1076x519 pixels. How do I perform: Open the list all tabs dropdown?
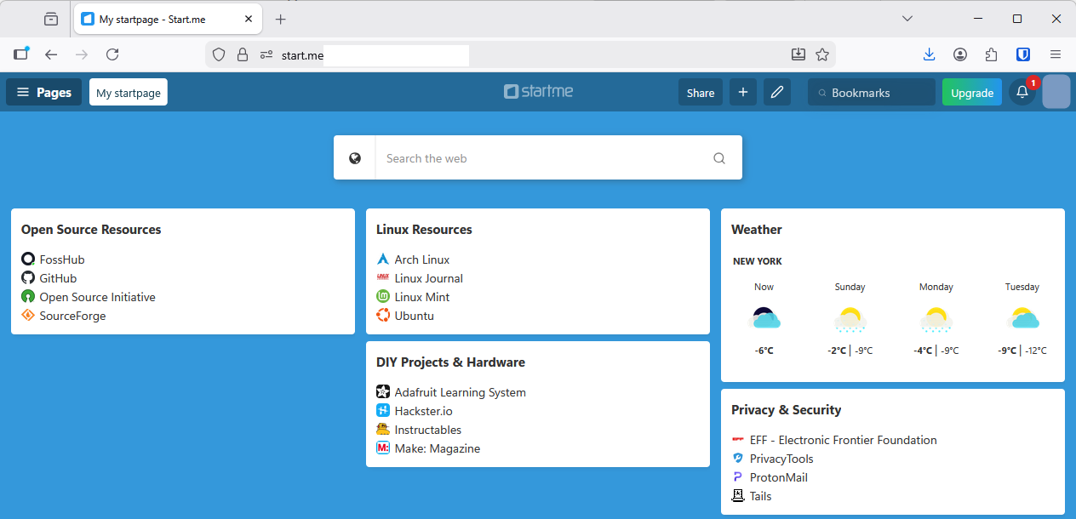(x=907, y=19)
